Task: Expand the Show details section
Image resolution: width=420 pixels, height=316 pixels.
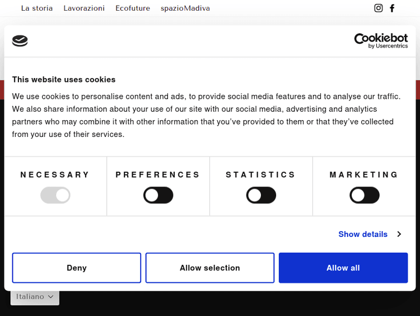Action: pos(363,234)
